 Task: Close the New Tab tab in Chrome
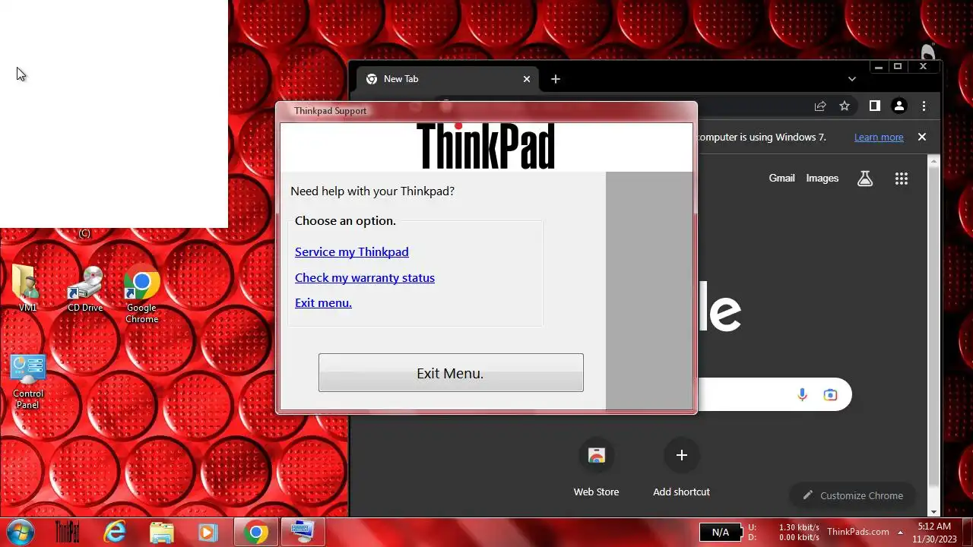tap(526, 79)
